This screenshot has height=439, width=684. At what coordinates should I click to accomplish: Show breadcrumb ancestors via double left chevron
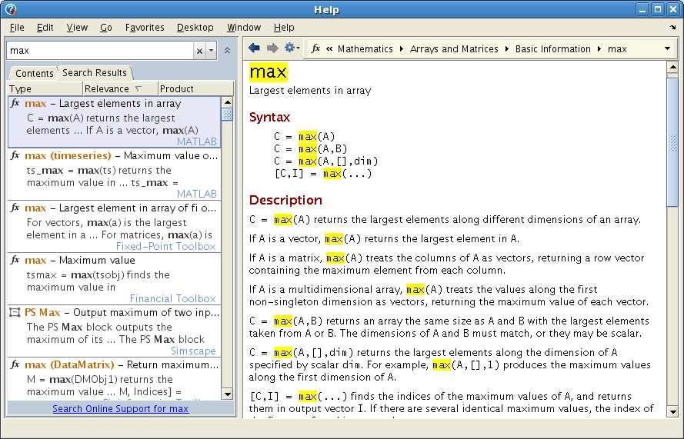[x=329, y=49]
